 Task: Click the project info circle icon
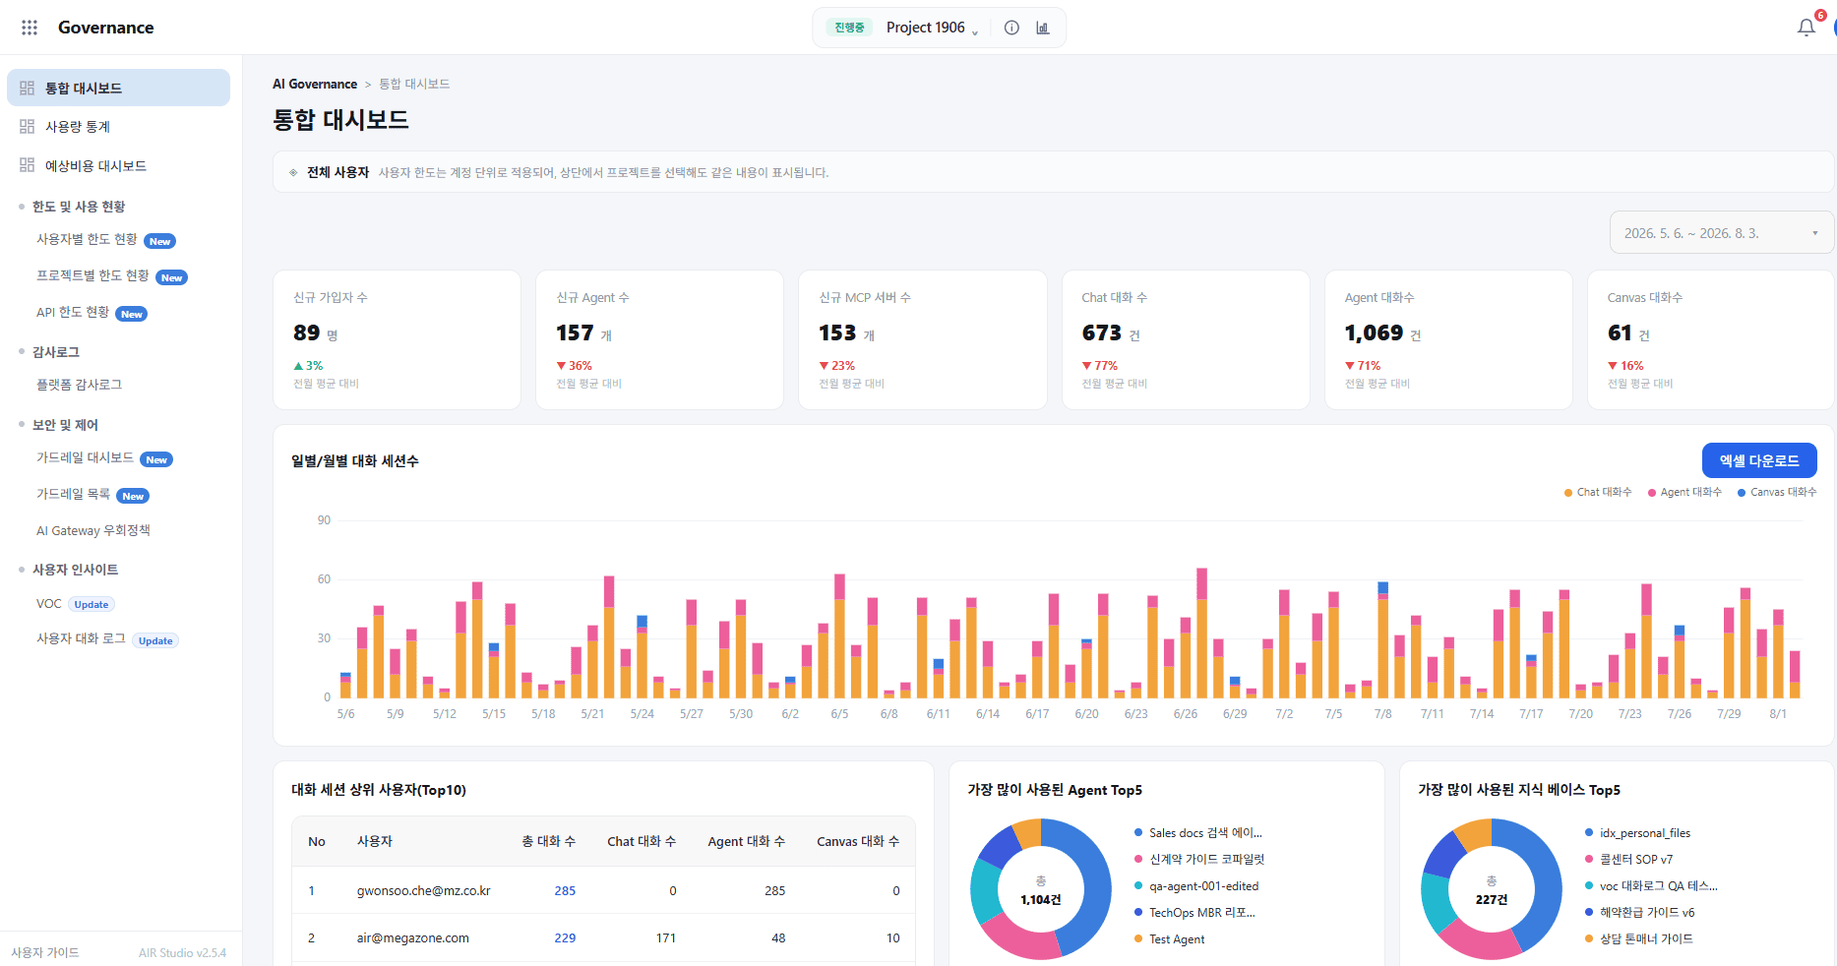coord(1011,28)
